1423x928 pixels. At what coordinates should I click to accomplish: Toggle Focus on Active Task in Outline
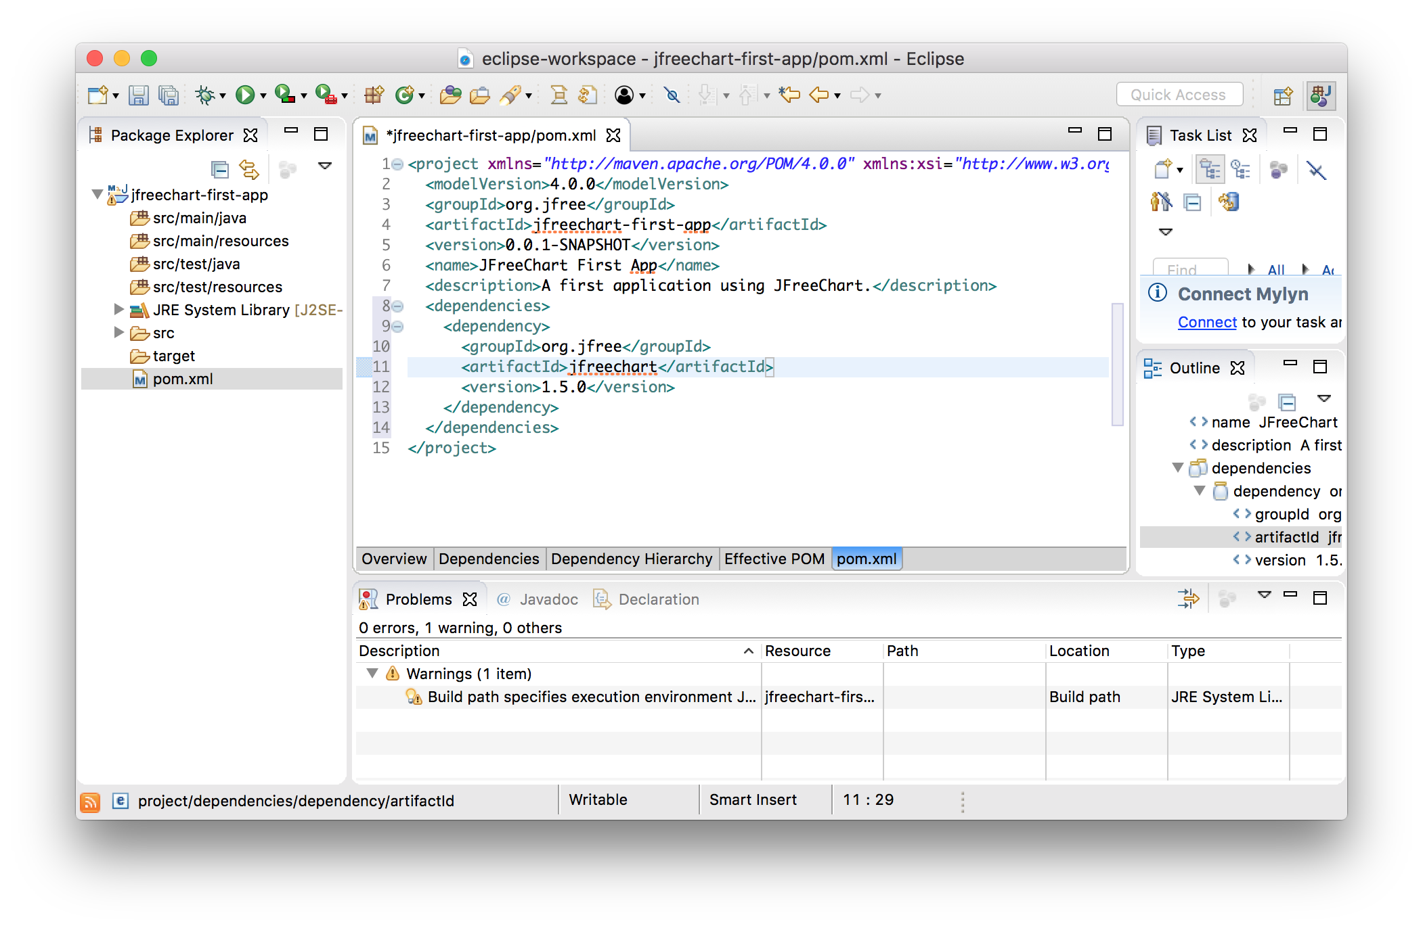click(x=1256, y=402)
